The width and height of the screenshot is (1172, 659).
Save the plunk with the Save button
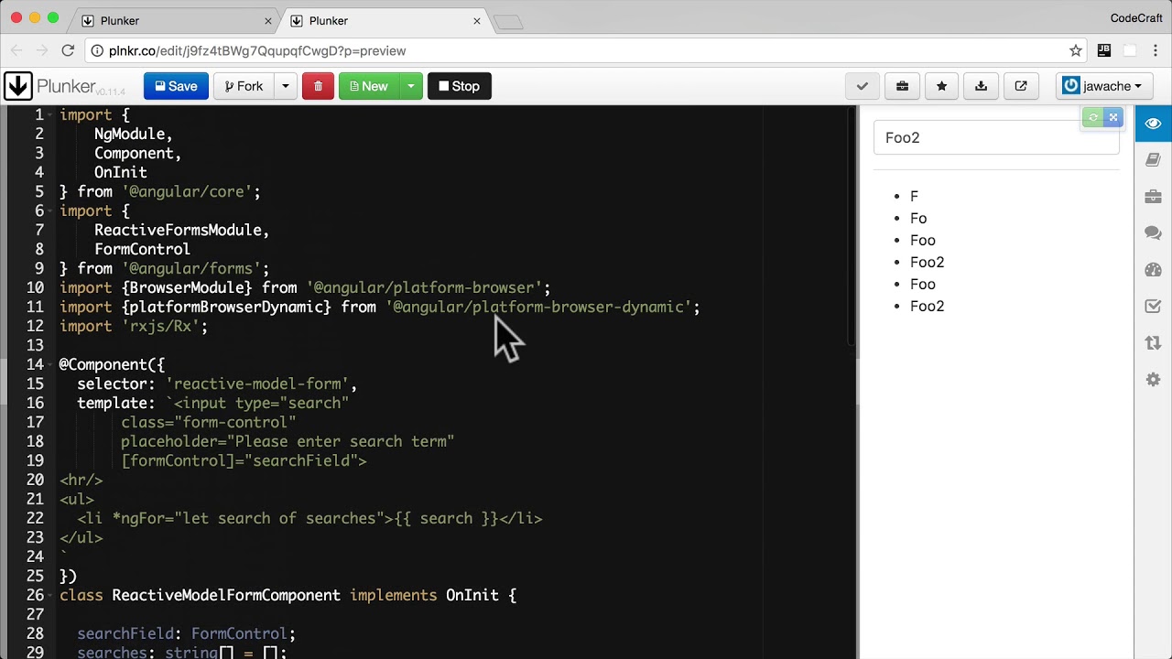(x=176, y=86)
